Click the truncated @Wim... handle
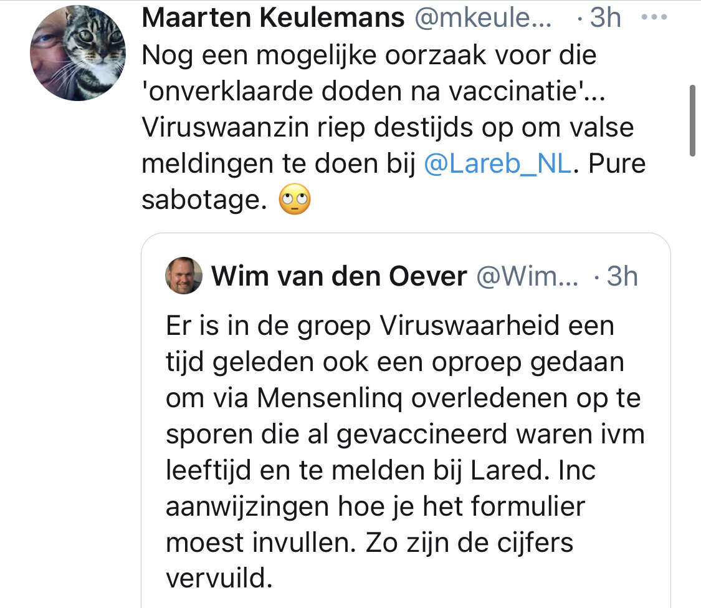This screenshot has height=608, width=701. (527, 276)
